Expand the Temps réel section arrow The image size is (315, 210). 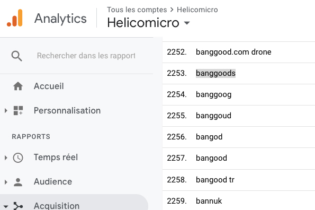click(x=6, y=157)
